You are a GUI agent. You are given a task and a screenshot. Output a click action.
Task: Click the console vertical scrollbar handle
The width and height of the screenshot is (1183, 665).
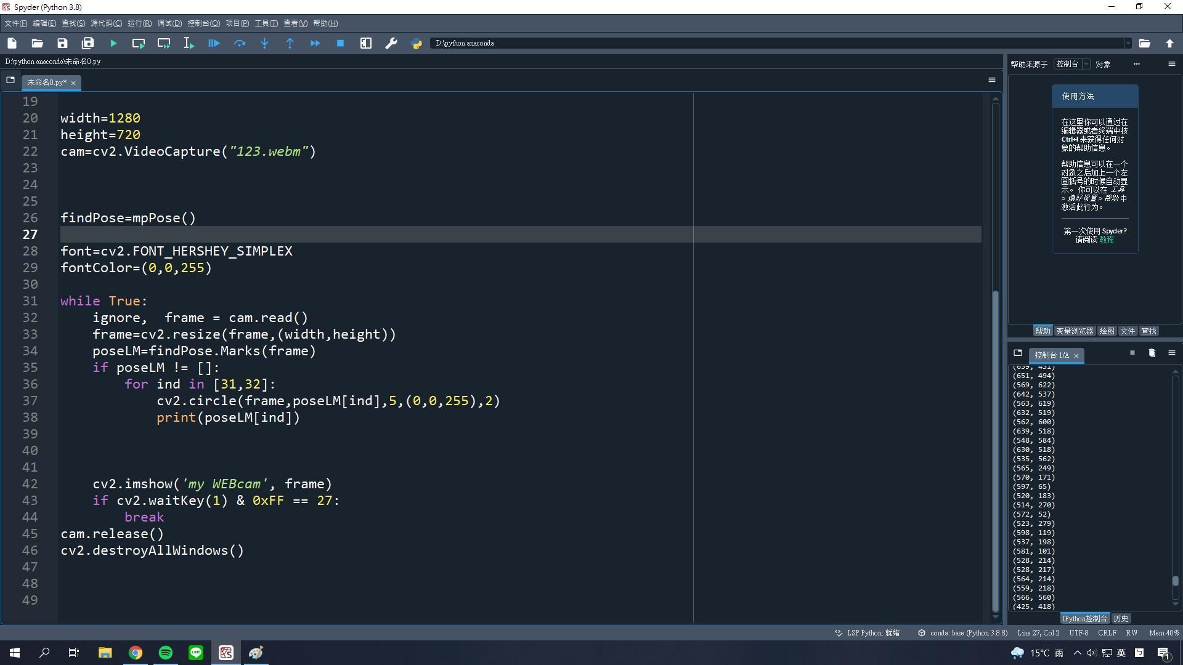(x=1176, y=581)
